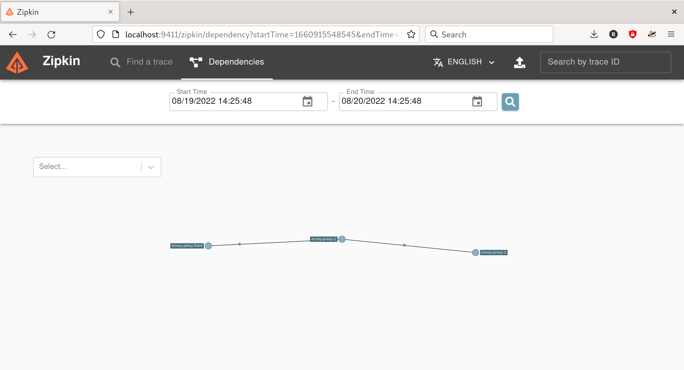Click on the envoy-proxy-2 node
This screenshot has height=370, width=684.
[476, 253]
